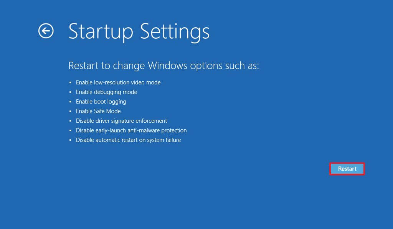Click bullet beside low-resolution video mode
This screenshot has height=229, width=393.
point(70,83)
